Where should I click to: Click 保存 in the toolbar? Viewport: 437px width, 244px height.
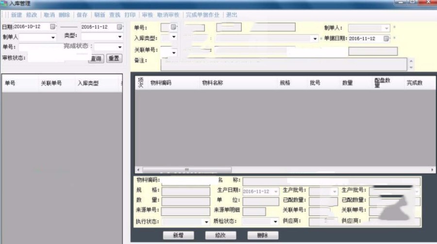pos(82,15)
